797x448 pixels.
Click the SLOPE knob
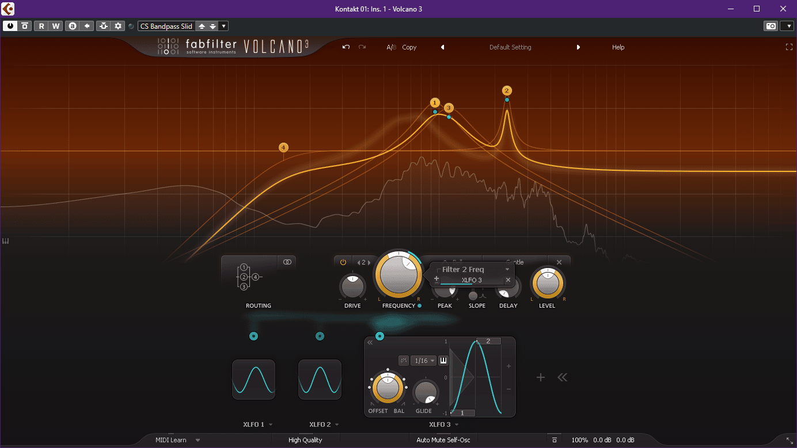point(473,296)
